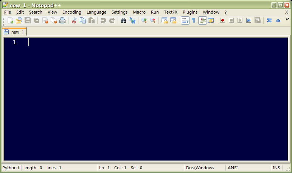Open the Encoding menu

click(x=72, y=12)
